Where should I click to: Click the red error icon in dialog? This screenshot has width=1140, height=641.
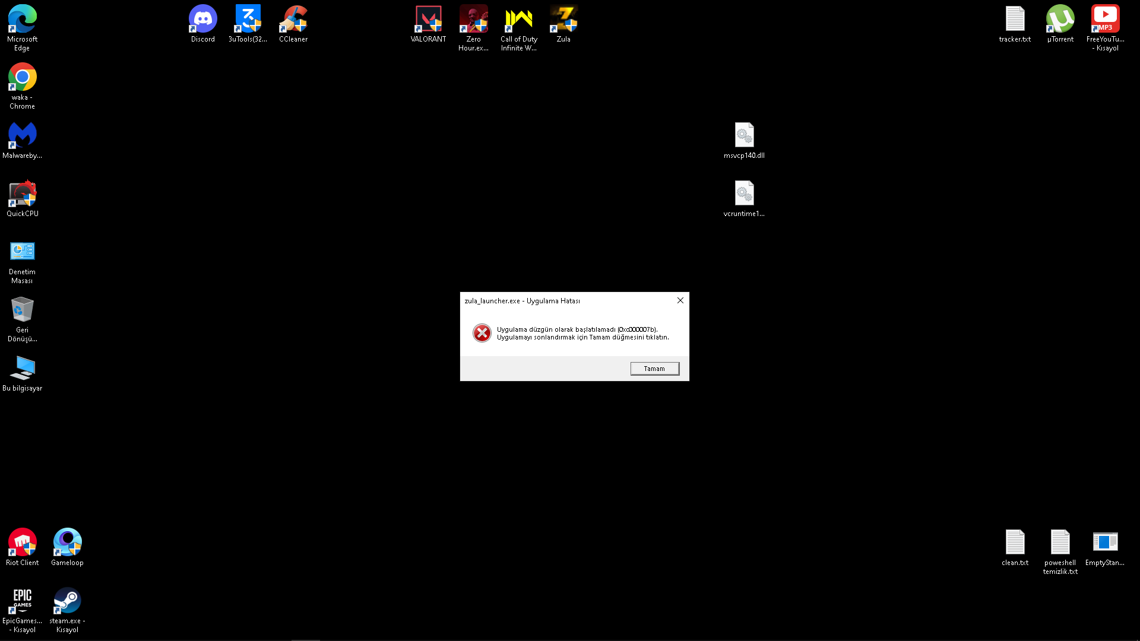point(482,333)
